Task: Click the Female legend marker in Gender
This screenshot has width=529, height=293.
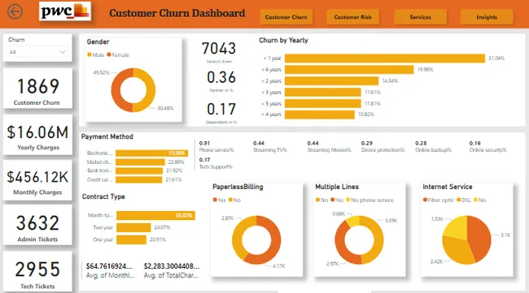Action: pos(109,54)
